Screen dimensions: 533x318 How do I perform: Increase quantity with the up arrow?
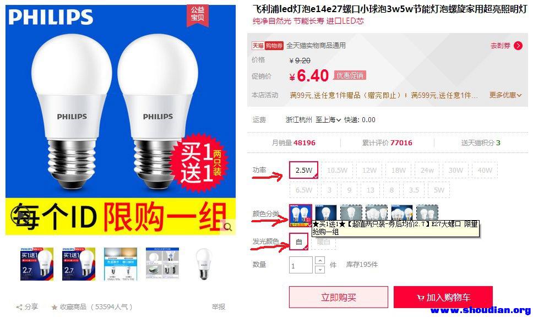(x=320, y=261)
